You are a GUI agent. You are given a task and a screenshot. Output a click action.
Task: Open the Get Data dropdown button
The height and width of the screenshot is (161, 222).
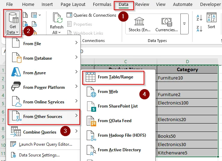[x=13, y=23]
